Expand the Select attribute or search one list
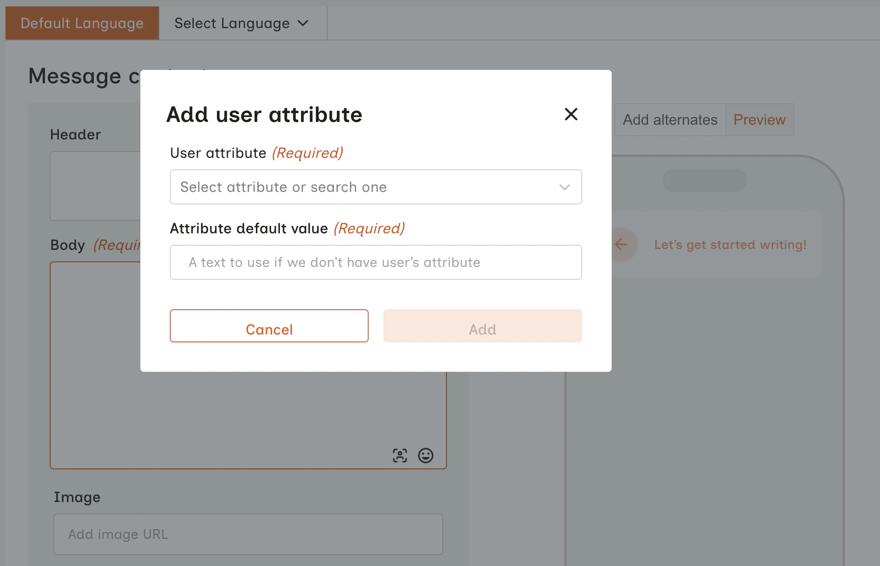The width and height of the screenshot is (880, 566). pyautogui.click(x=376, y=187)
